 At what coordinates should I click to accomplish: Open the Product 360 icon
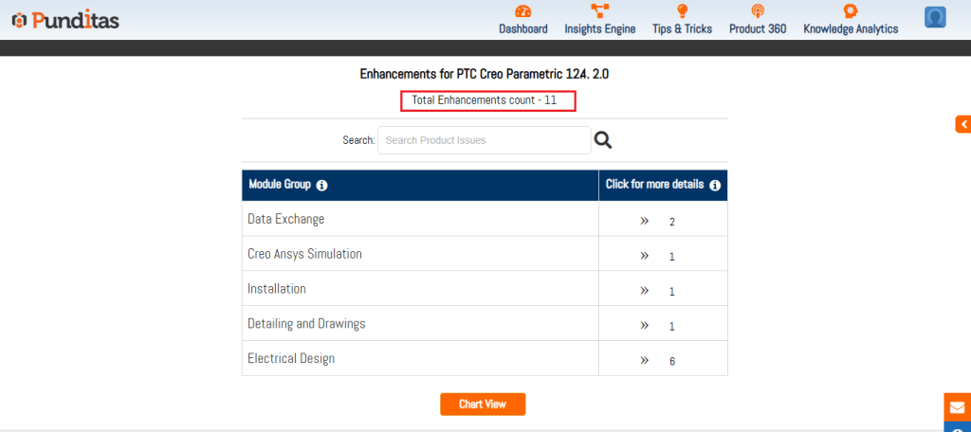point(757,11)
